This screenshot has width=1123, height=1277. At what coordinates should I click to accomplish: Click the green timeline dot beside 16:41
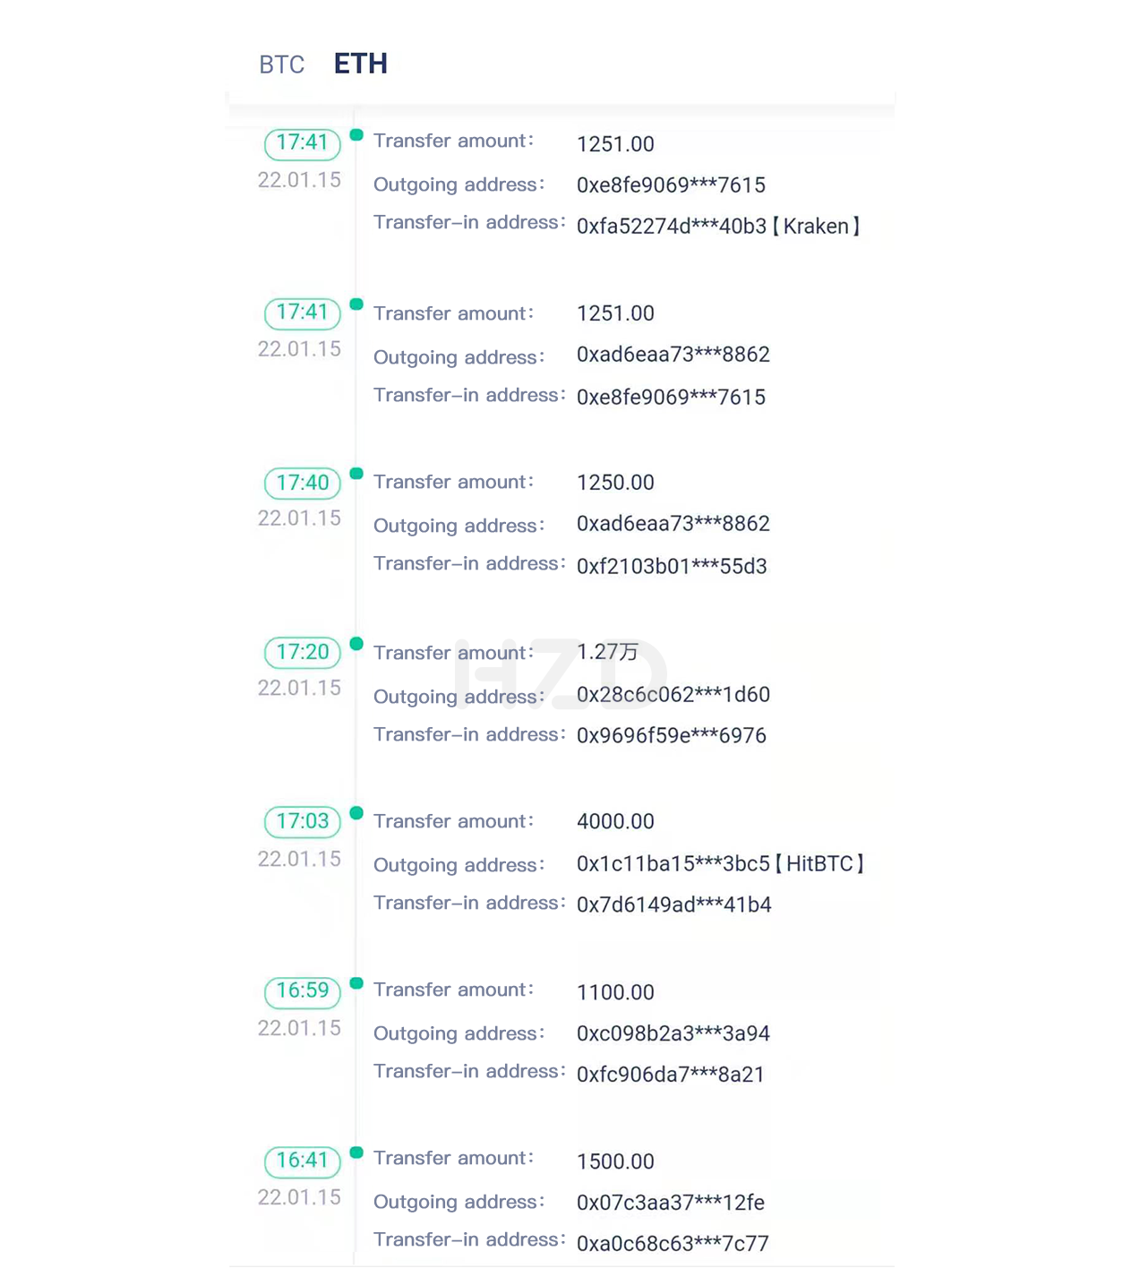[356, 1152]
